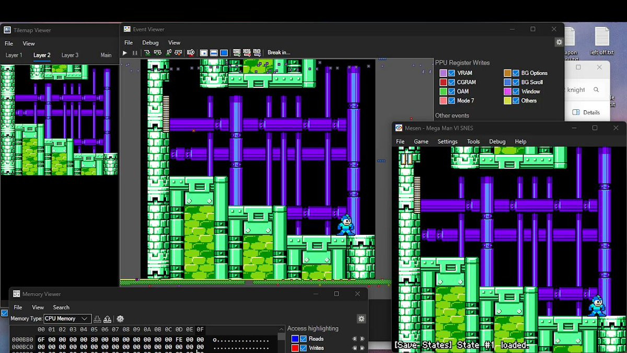Open Memory Viewer right-side settings gear
This screenshot has width=627, height=353.
pos(361,318)
